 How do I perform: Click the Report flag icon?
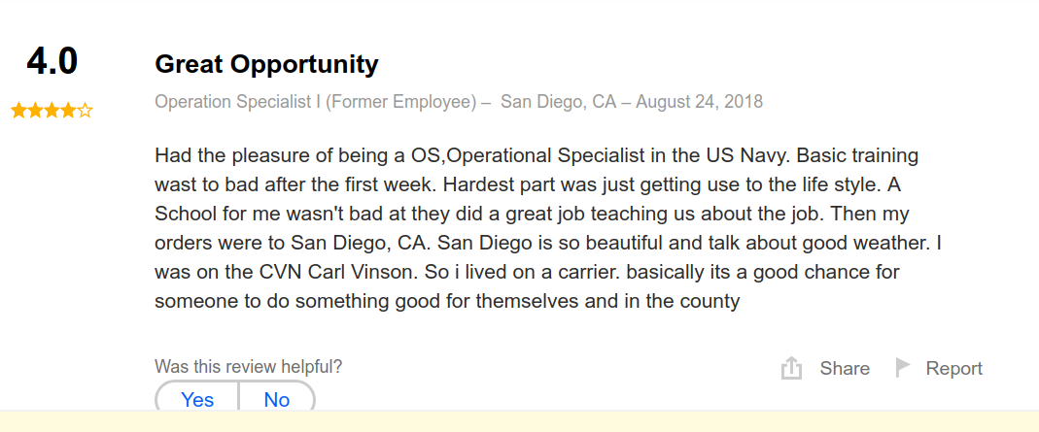[x=903, y=367]
